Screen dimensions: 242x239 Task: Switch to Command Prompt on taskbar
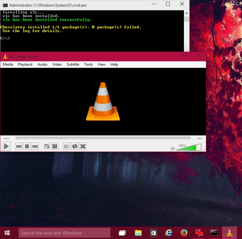(x=214, y=233)
